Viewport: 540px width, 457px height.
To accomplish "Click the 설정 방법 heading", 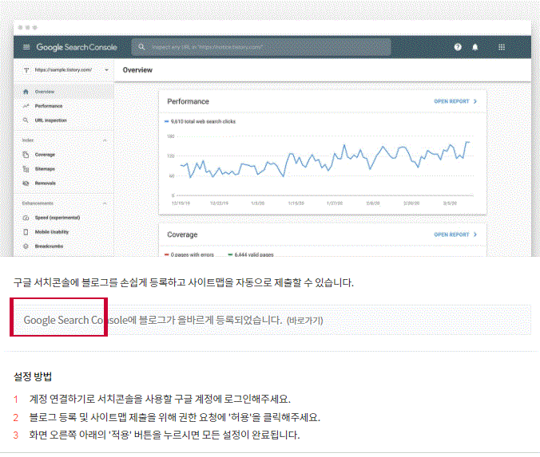I will pyautogui.click(x=33, y=376).
